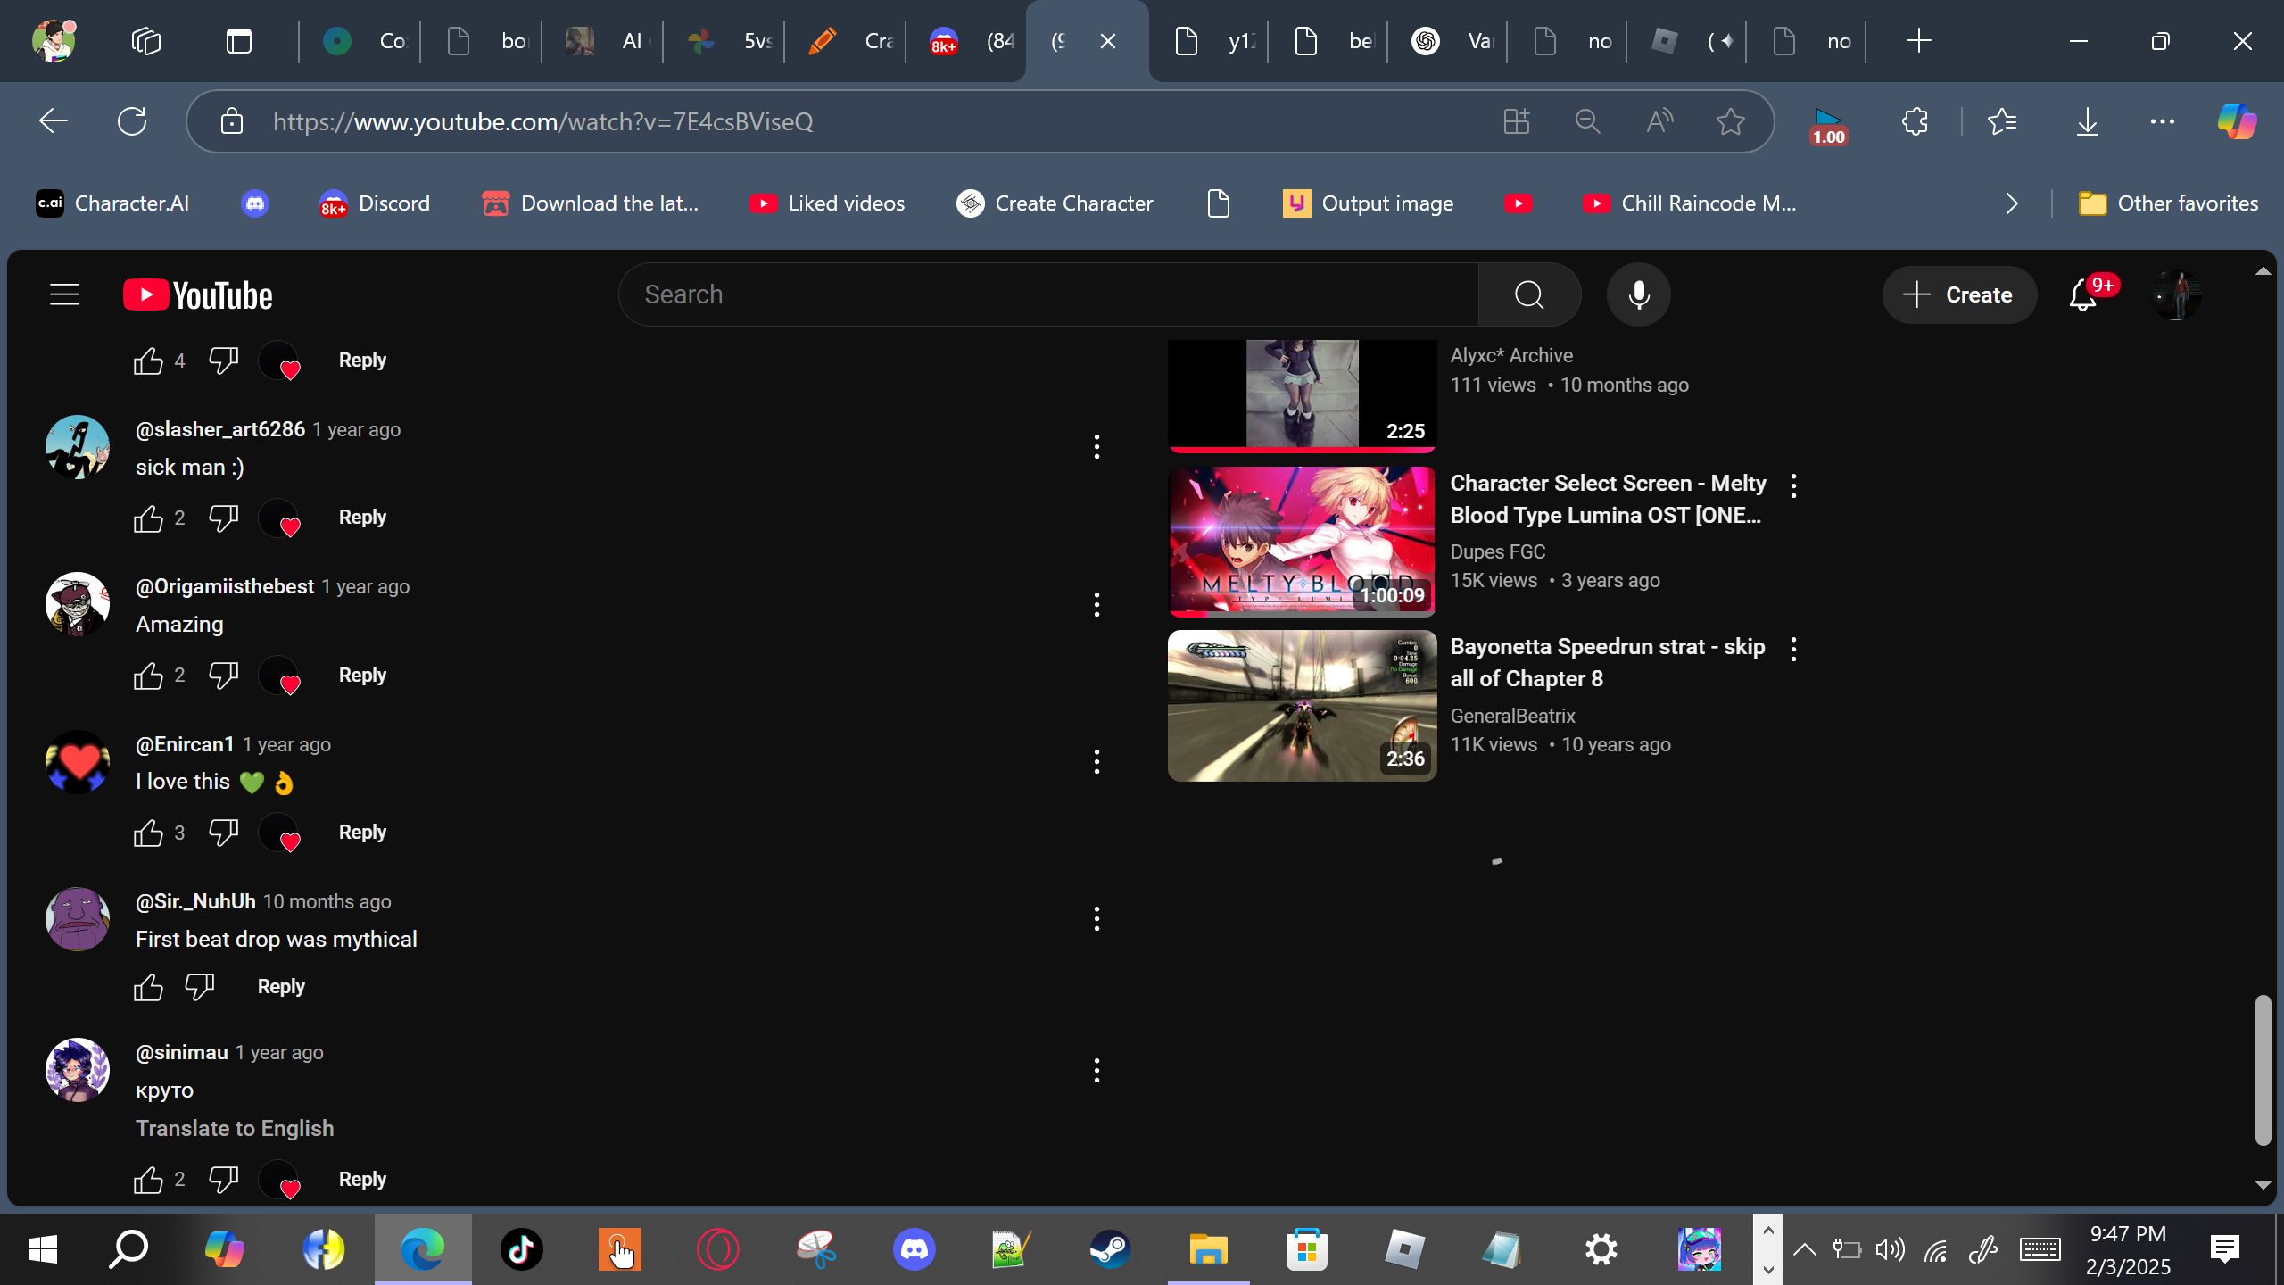The image size is (2284, 1285).
Task: Open read aloud in address bar
Action: point(1659,121)
